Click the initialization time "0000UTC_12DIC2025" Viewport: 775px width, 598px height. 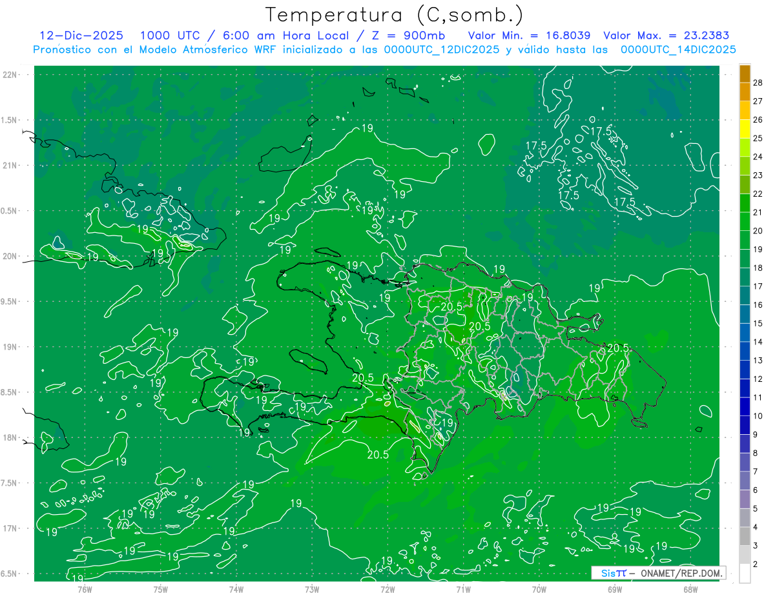coord(441,50)
